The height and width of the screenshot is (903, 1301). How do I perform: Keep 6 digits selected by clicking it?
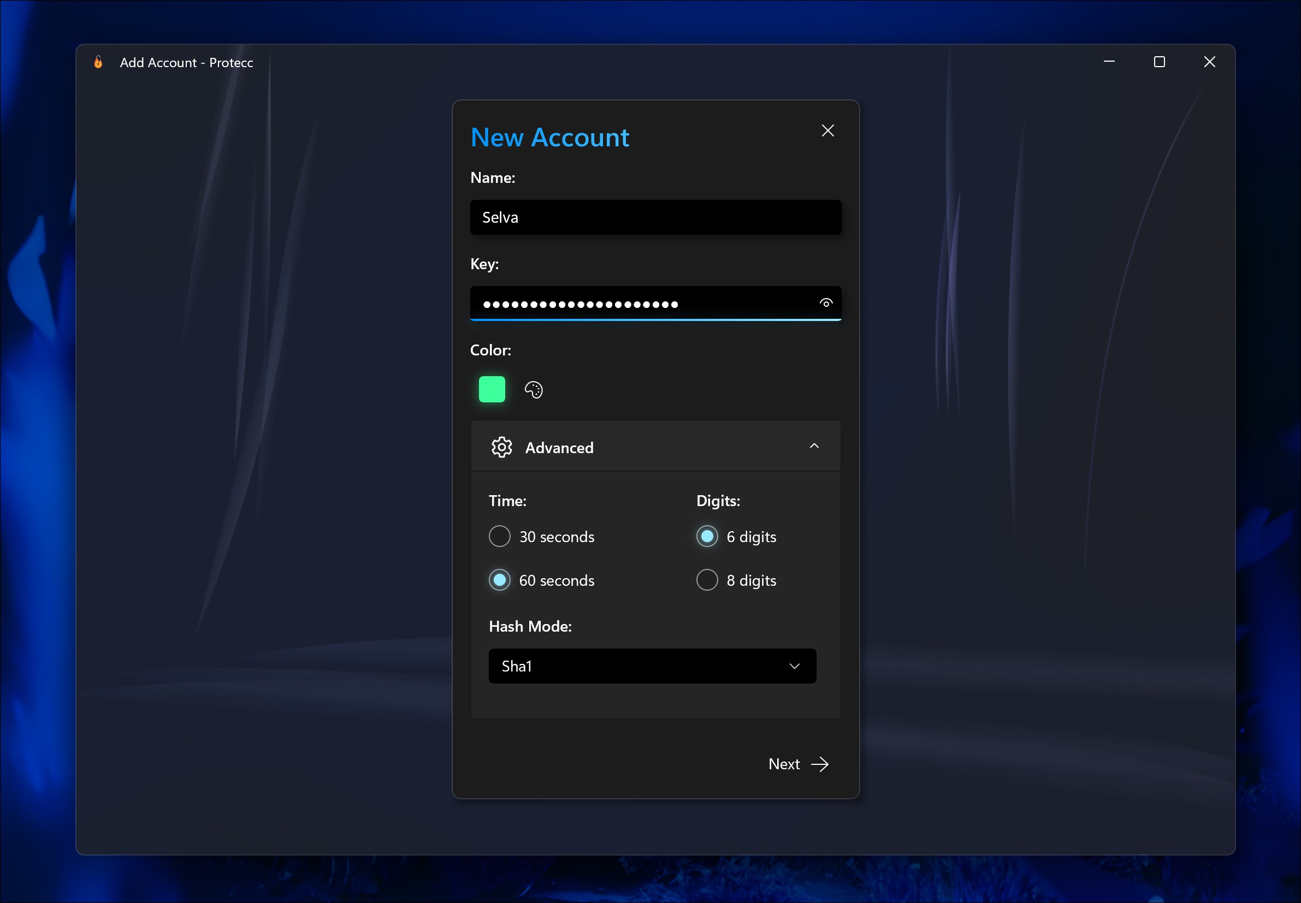(x=707, y=536)
